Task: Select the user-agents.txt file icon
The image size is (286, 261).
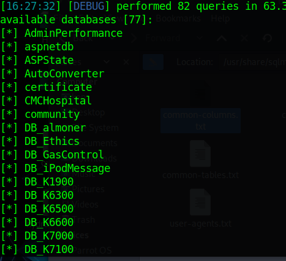Action: click(x=200, y=202)
